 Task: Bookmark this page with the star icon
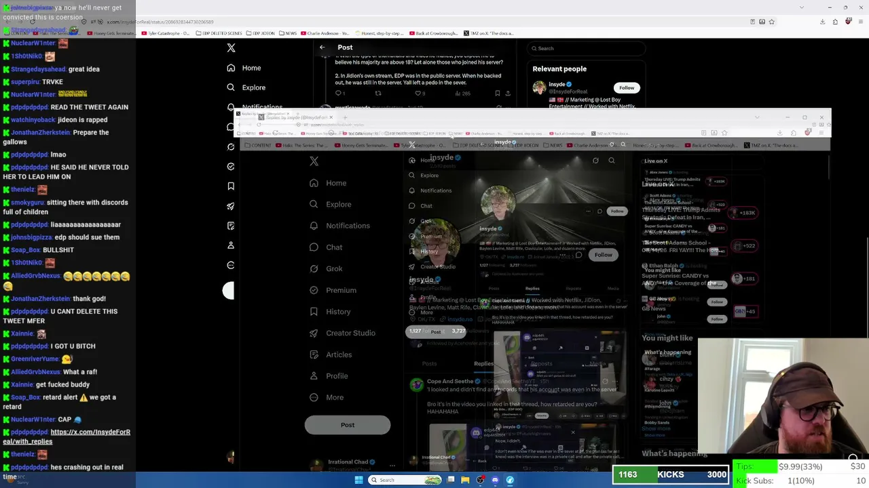pos(772,22)
